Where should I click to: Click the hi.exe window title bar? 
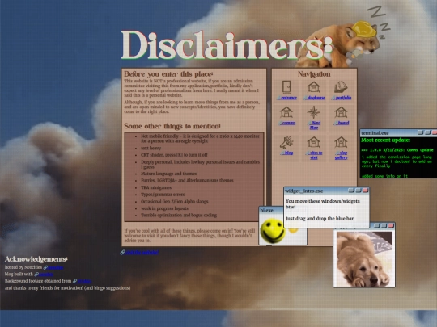270,210
